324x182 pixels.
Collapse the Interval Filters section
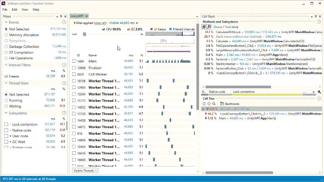click(x=6, y=65)
